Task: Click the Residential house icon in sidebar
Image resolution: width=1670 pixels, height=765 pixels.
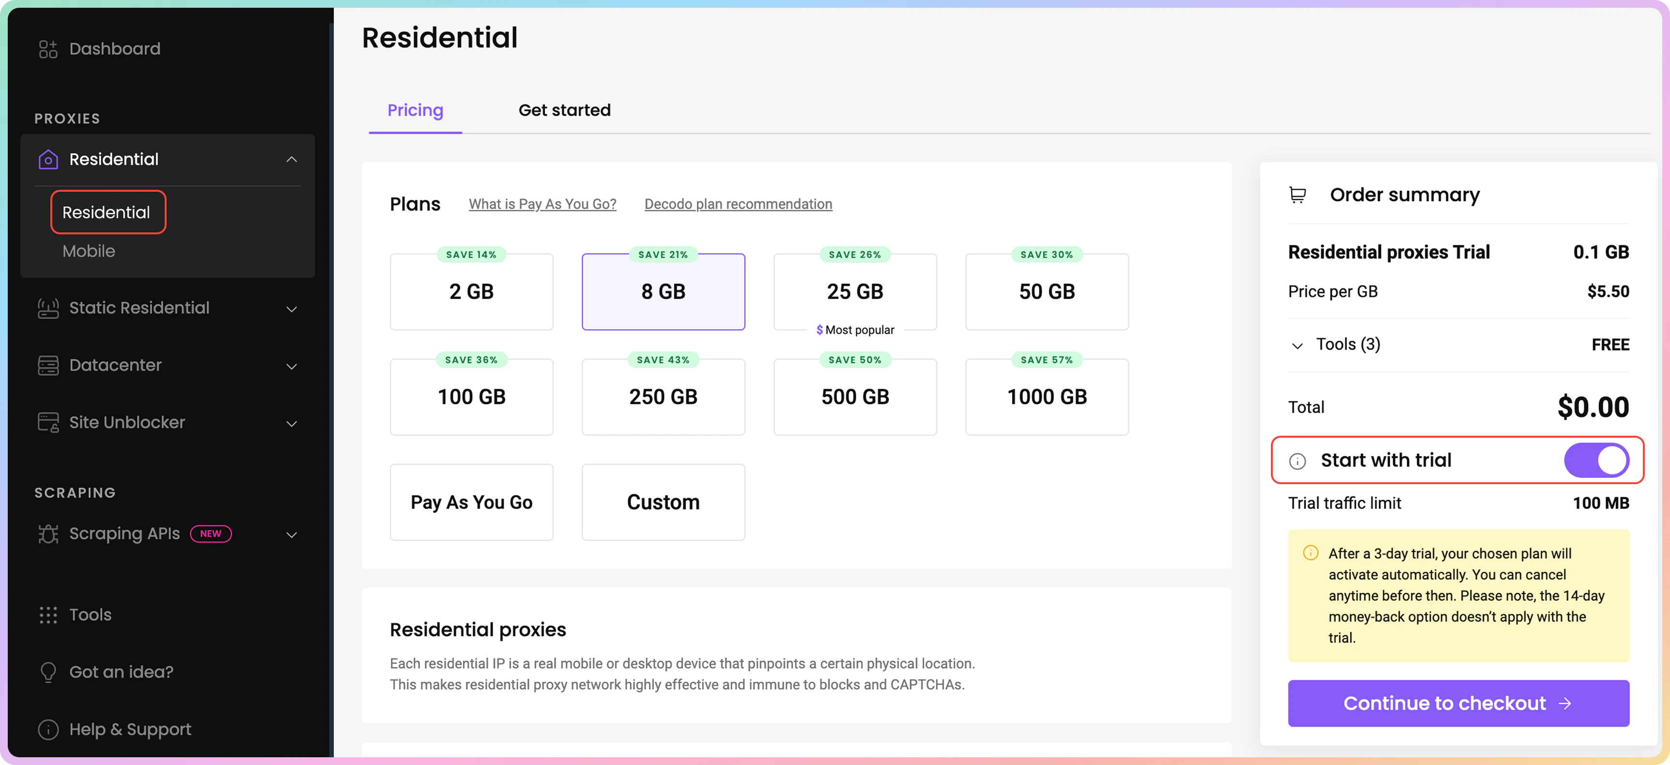Action: click(x=48, y=159)
